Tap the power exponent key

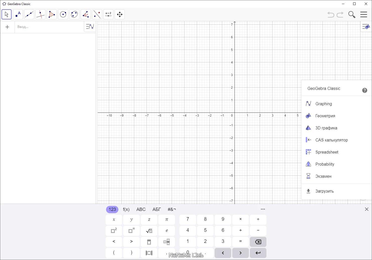click(x=131, y=231)
